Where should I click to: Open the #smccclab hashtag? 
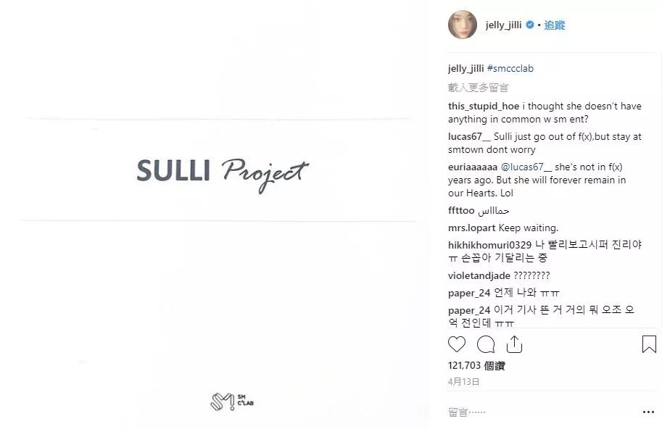[x=510, y=68]
